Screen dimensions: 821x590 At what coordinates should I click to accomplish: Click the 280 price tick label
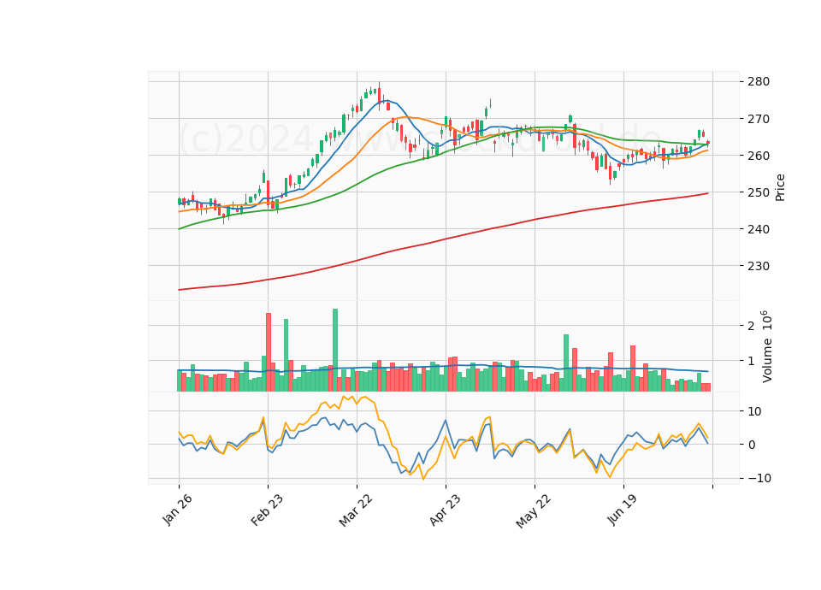click(759, 82)
